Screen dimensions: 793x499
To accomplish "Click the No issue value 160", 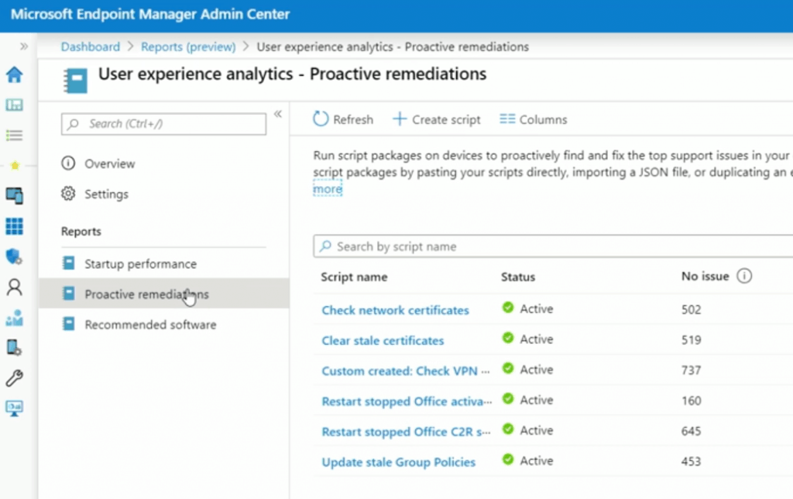I will (691, 401).
